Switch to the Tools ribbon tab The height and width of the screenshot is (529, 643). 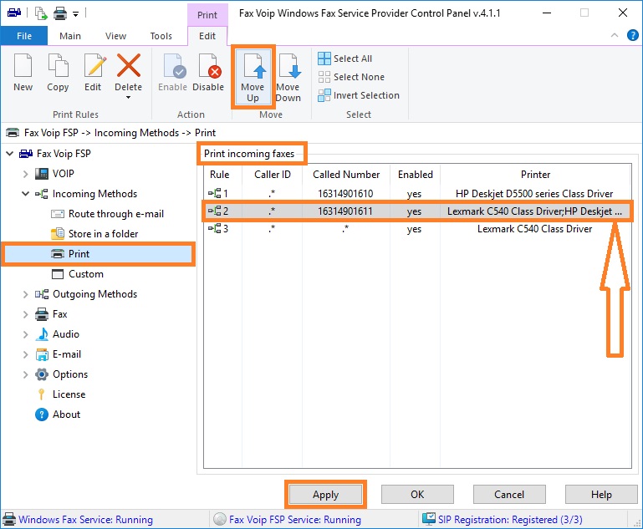[161, 36]
